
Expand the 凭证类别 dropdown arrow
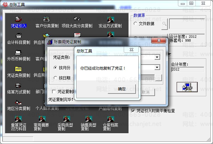coord(157,57)
